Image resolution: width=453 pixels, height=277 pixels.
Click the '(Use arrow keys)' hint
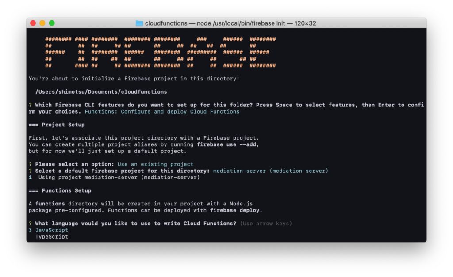266,224
